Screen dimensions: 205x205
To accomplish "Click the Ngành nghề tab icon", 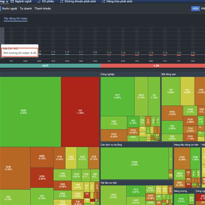I will pyautogui.click(x=12, y=1).
